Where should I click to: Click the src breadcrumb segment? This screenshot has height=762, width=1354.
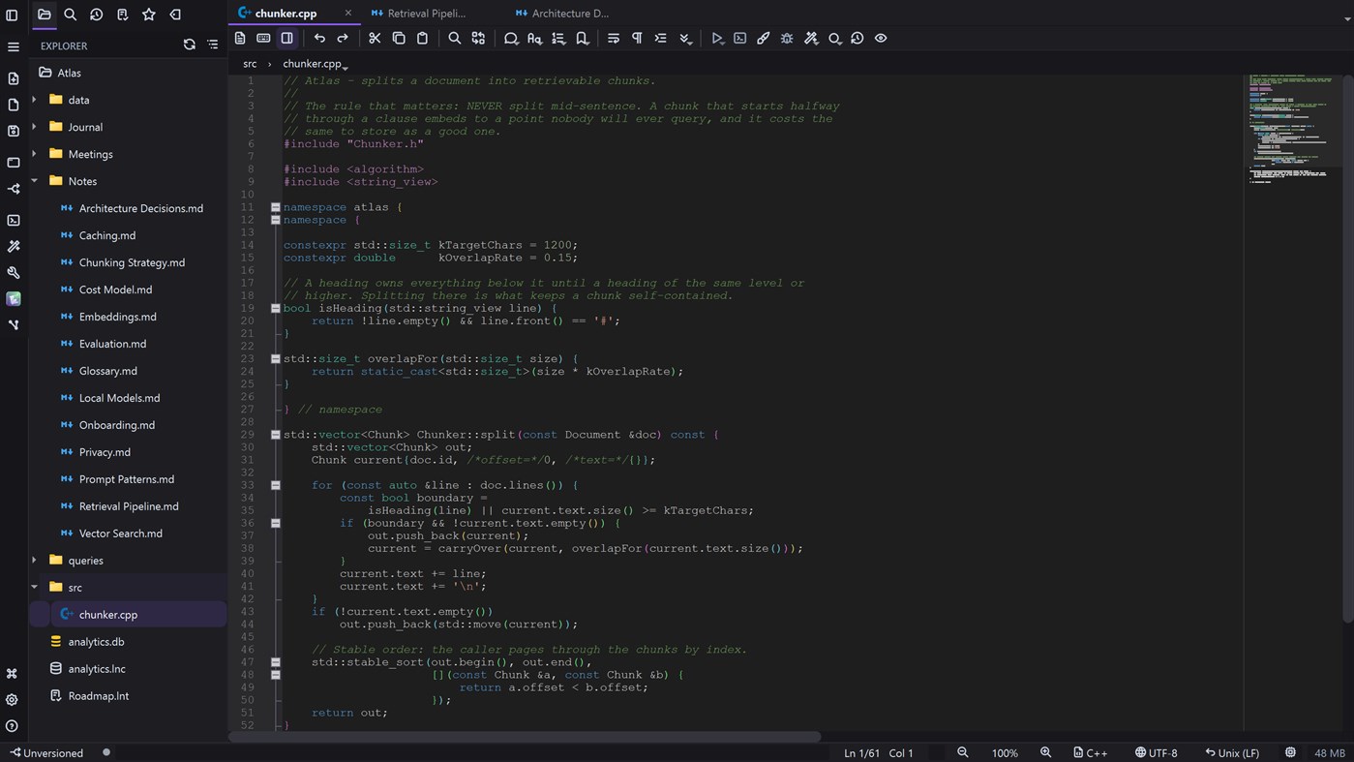coord(250,64)
